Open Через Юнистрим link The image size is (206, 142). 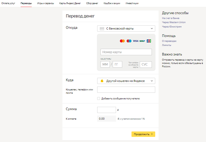(172, 26)
